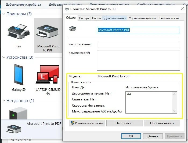
Task: Collapse the Устройства (3) group
Action: coord(4,57)
